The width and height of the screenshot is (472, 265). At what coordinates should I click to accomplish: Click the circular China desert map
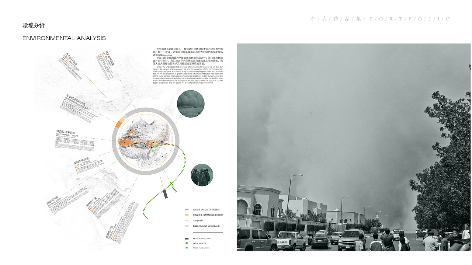(x=146, y=141)
